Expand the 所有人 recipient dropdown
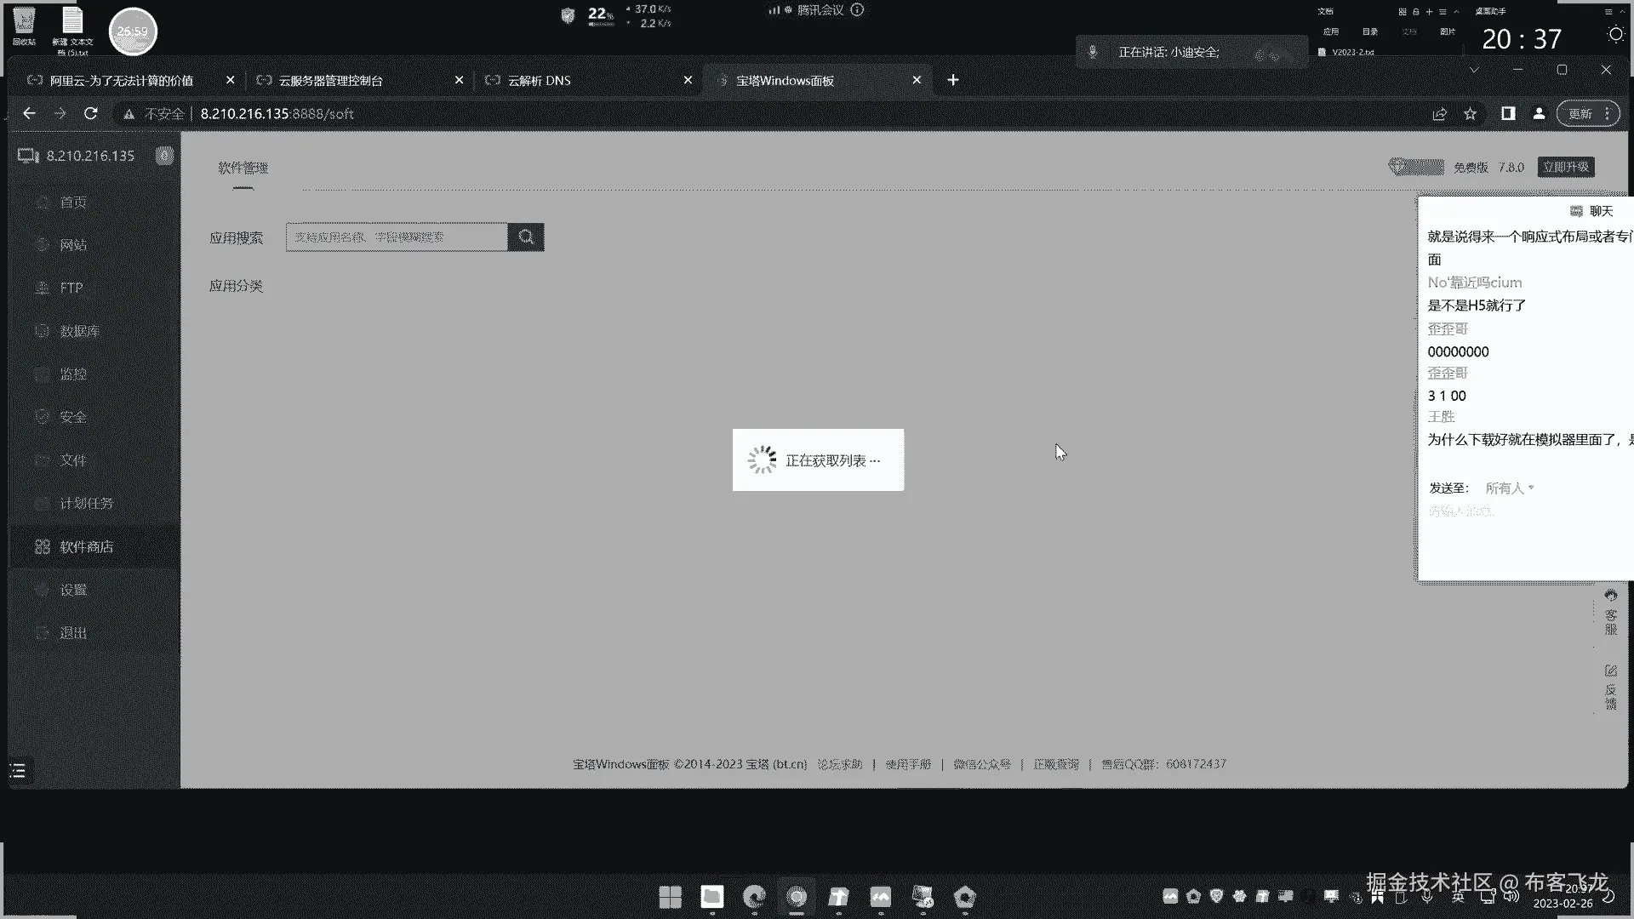Screen dimensions: 1634x919 pyautogui.click(x=1509, y=488)
